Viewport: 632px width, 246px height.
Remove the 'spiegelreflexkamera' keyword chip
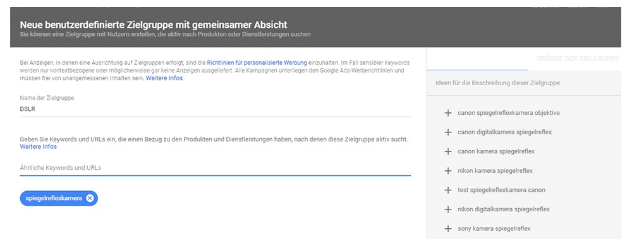pos(90,198)
